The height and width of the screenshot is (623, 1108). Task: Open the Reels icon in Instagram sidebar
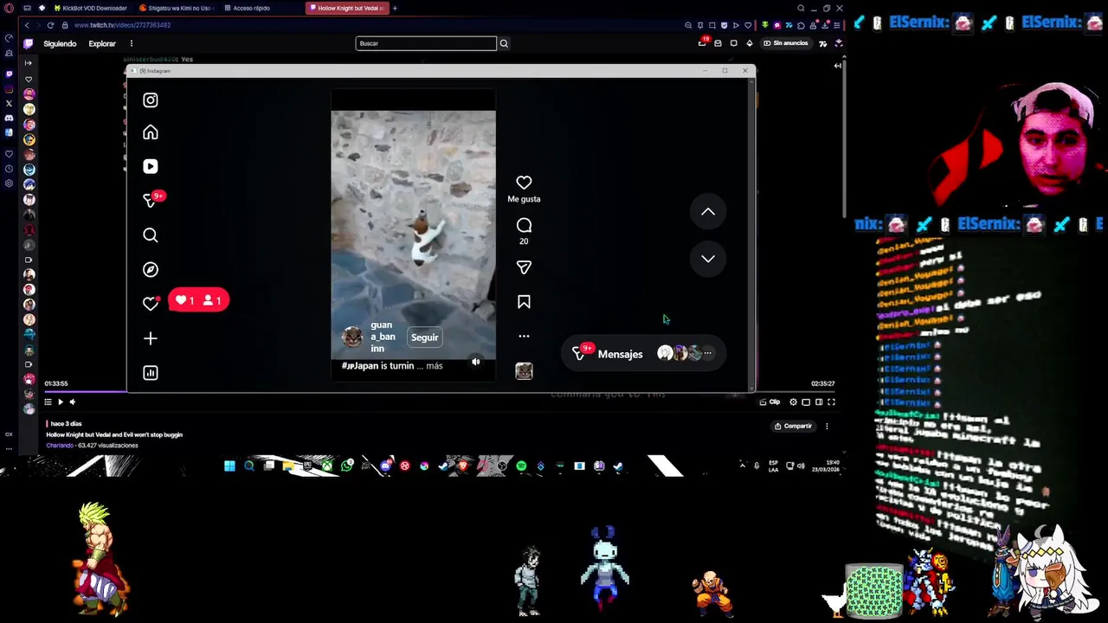click(151, 166)
